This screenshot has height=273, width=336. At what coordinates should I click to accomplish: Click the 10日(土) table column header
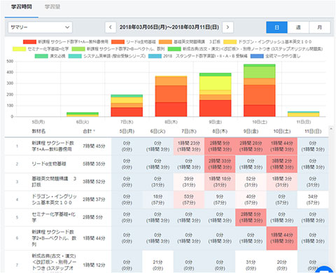[x=282, y=131]
